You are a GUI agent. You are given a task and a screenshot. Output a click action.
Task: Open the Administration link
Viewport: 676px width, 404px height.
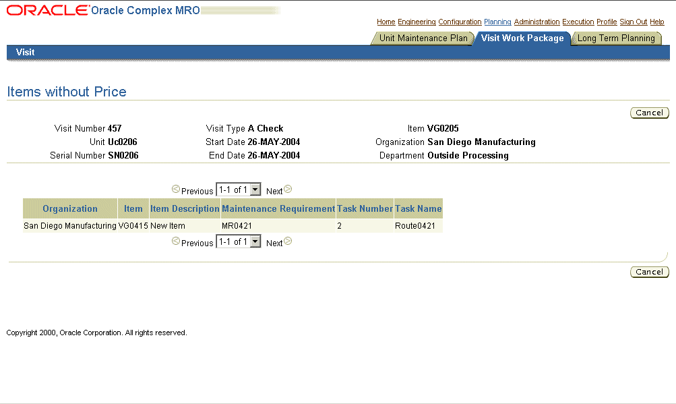click(536, 22)
